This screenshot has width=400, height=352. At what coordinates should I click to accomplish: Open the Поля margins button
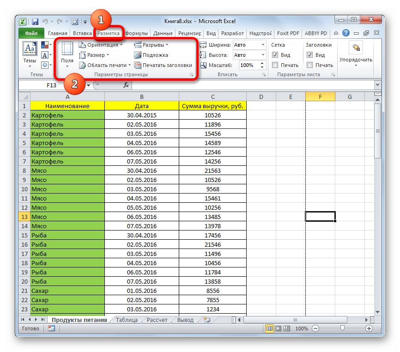coord(67,55)
